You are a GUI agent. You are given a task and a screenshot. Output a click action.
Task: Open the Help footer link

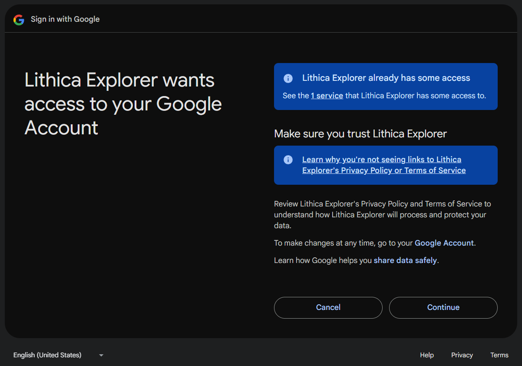pos(427,355)
